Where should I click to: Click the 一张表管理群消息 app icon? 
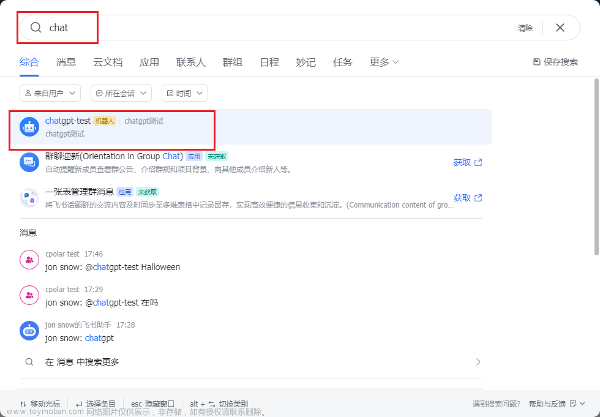click(x=29, y=198)
